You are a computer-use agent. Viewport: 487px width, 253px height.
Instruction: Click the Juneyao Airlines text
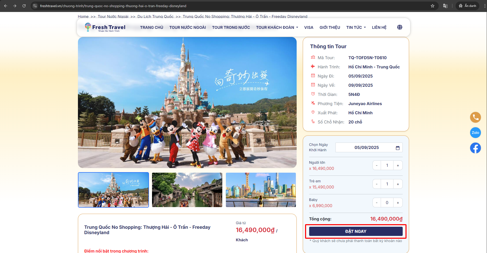[x=365, y=104]
